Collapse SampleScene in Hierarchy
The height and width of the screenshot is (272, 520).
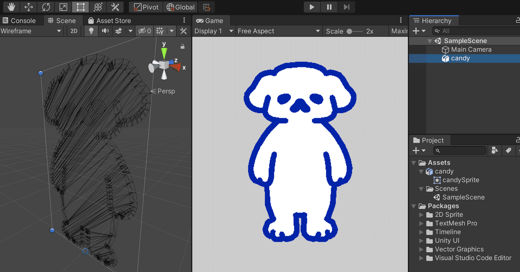click(430, 41)
